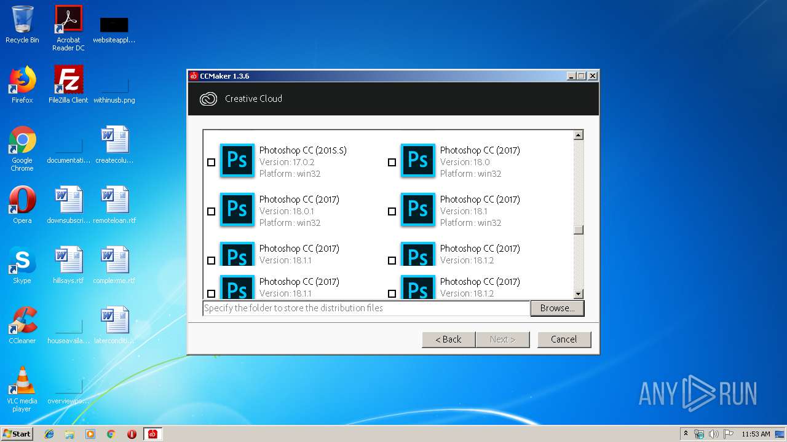Click the Photoshop CC 2017 version 18.0.1 icon
787x442 pixels.
237,210
